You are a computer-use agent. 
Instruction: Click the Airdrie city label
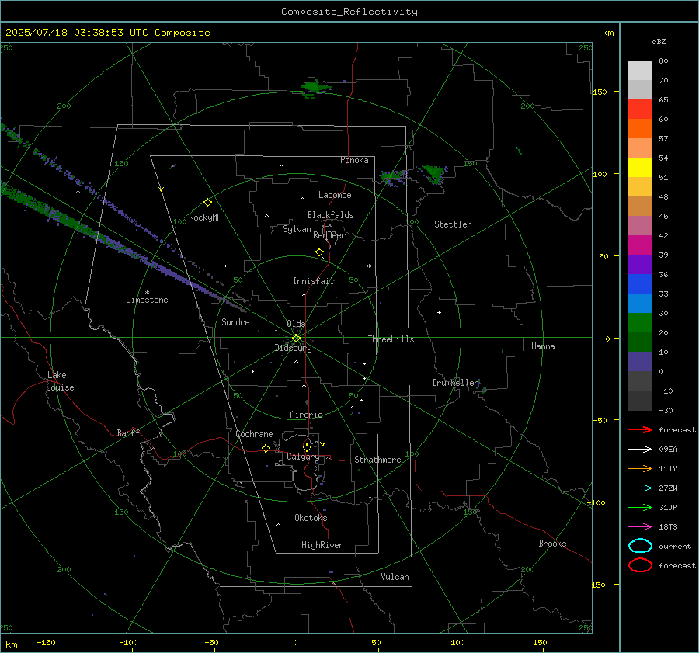click(x=306, y=415)
